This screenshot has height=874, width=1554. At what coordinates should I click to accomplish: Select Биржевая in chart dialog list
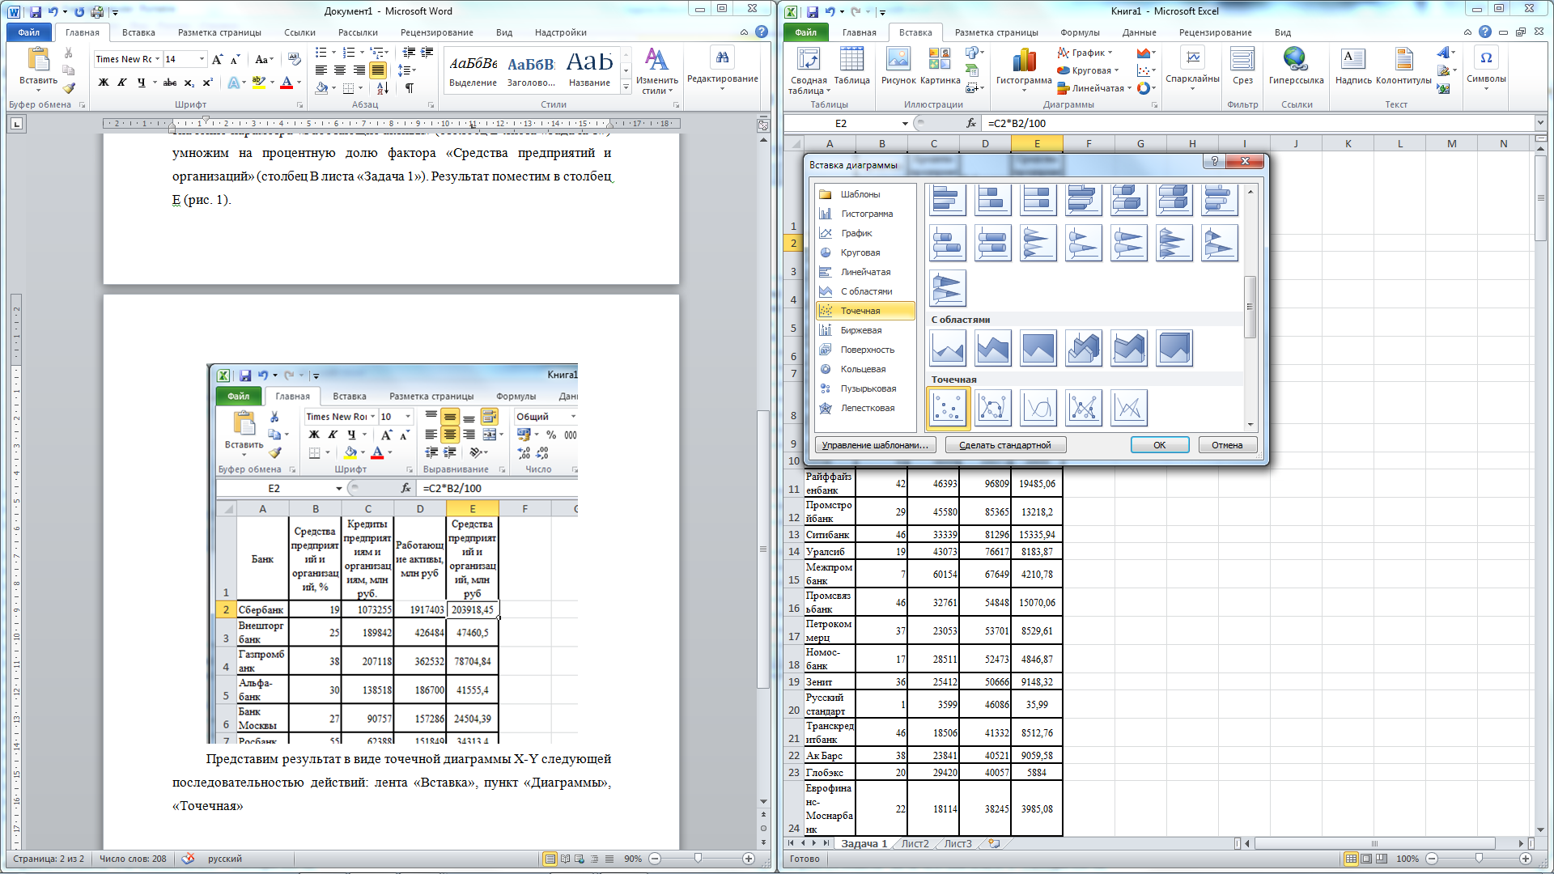point(865,330)
